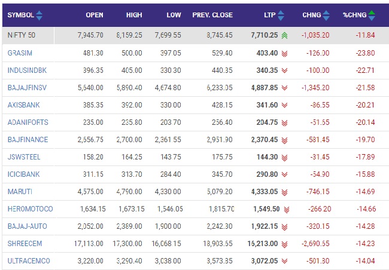Select MARUTI change value -746.15
This screenshot has width=389, height=270.
click(318, 192)
